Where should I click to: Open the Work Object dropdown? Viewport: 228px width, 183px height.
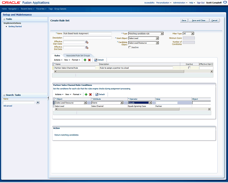pos(157,38)
